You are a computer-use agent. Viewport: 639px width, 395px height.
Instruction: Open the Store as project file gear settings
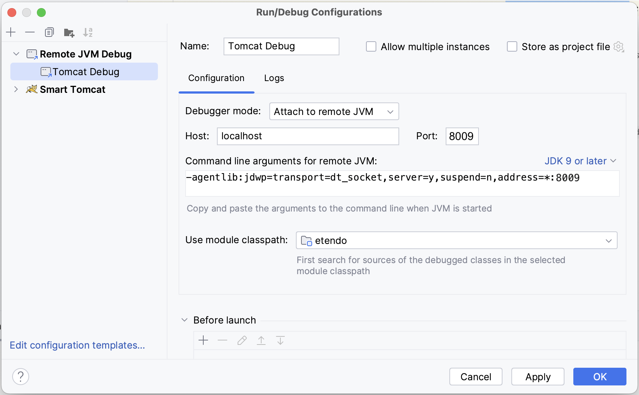pos(619,47)
